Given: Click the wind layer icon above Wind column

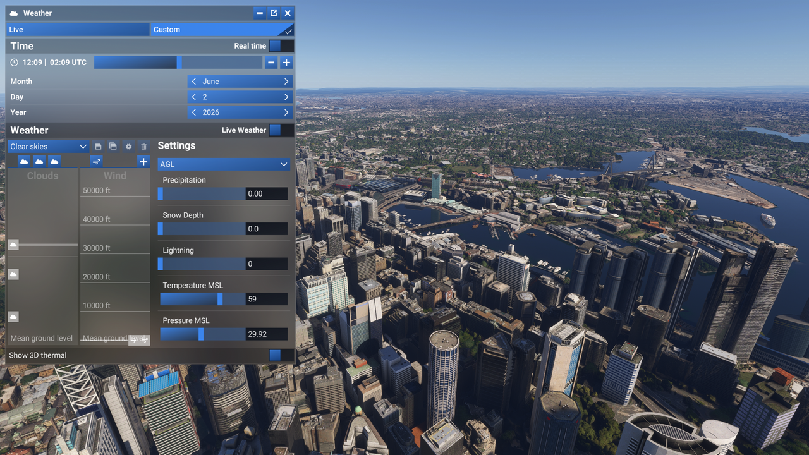Looking at the screenshot, I should click(96, 162).
